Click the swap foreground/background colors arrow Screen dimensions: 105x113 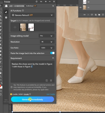pos(1,83)
